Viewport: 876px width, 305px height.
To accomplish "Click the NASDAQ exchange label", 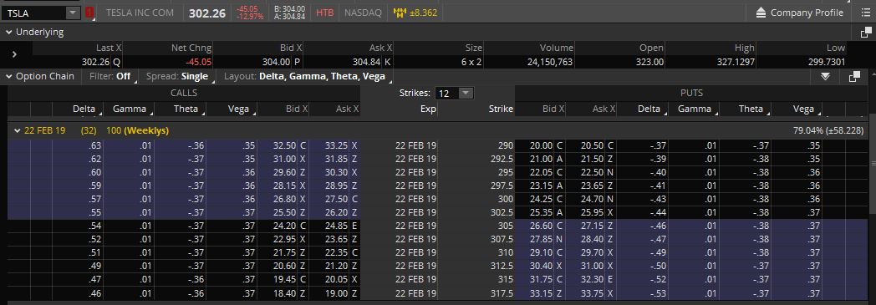I will pyautogui.click(x=363, y=13).
